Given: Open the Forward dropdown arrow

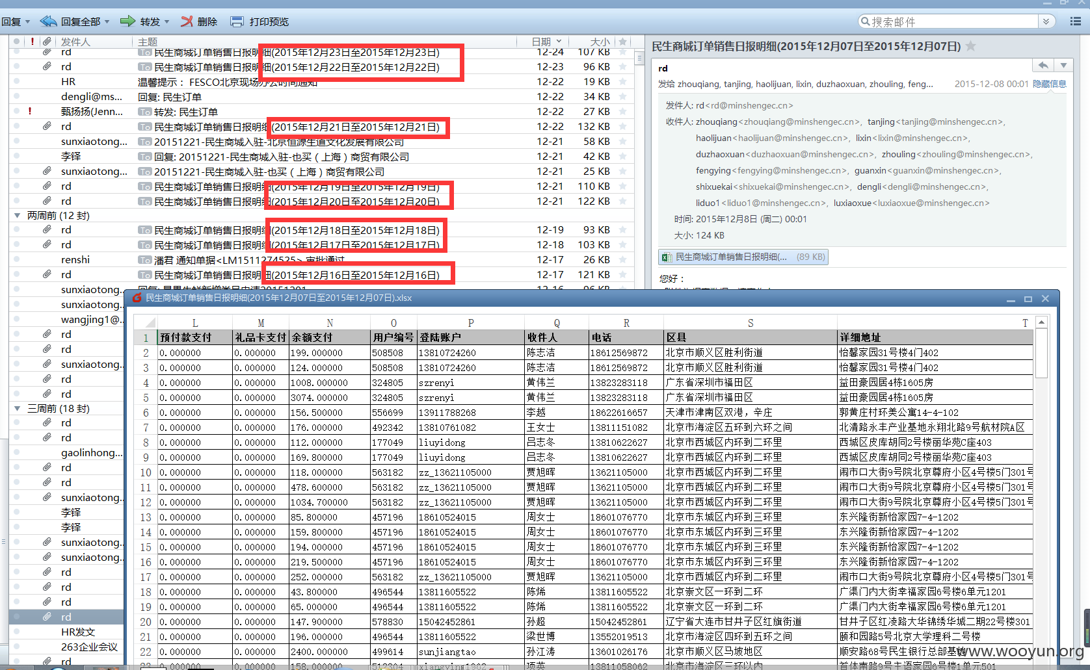Looking at the screenshot, I should 166,22.
